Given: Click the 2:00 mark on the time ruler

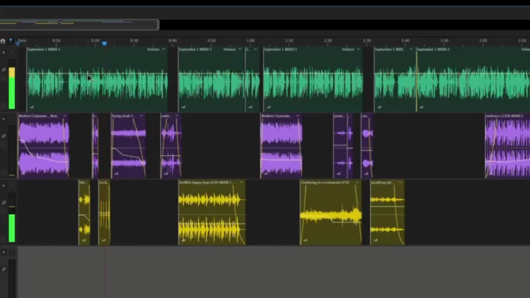Looking at the screenshot, I should pyautogui.click(x=483, y=41).
